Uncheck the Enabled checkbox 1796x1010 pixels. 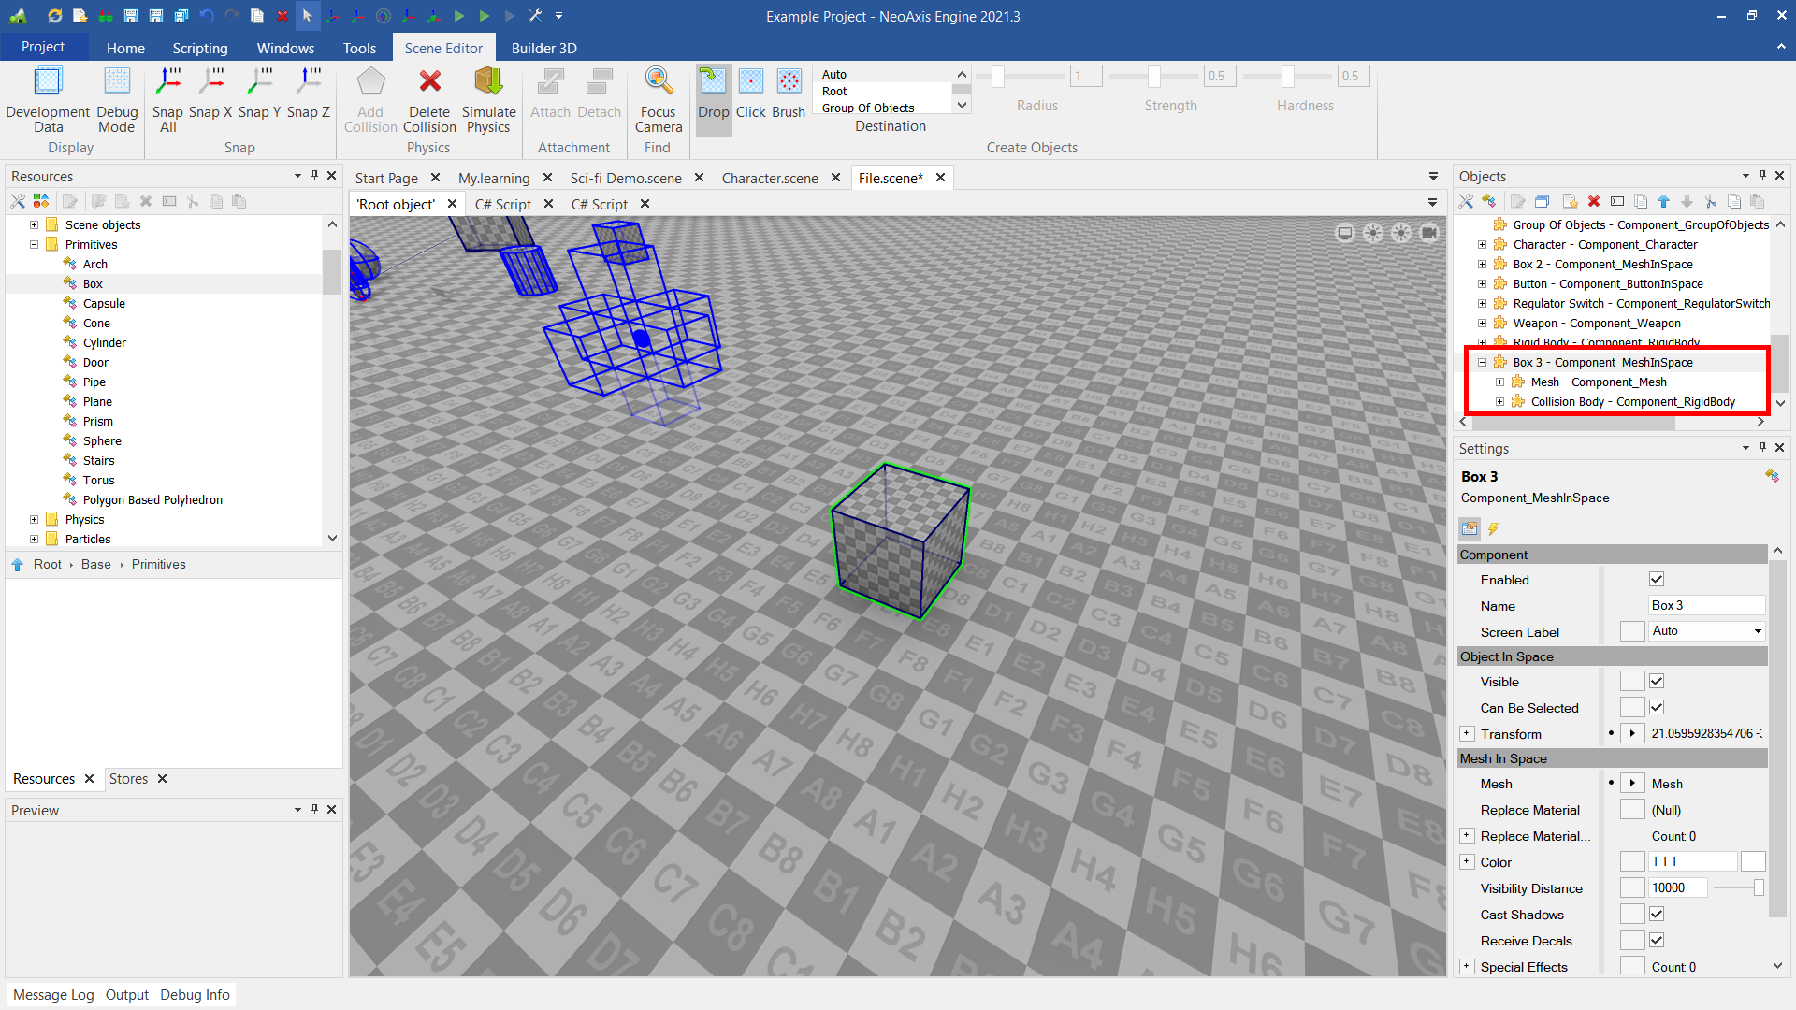tap(1657, 580)
